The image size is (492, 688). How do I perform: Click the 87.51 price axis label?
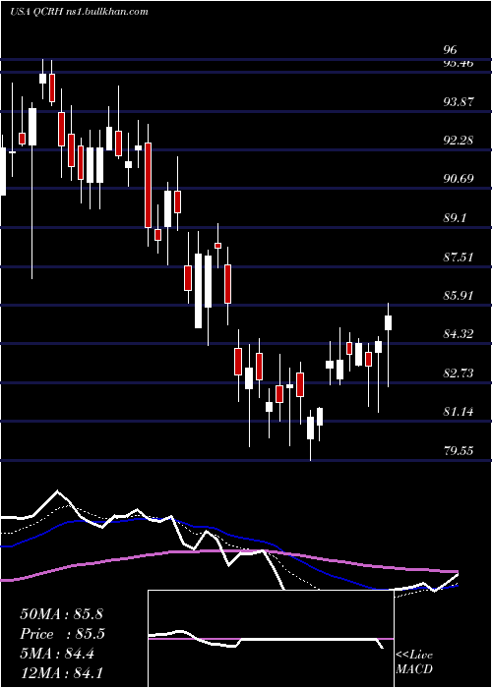click(x=459, y=257)
